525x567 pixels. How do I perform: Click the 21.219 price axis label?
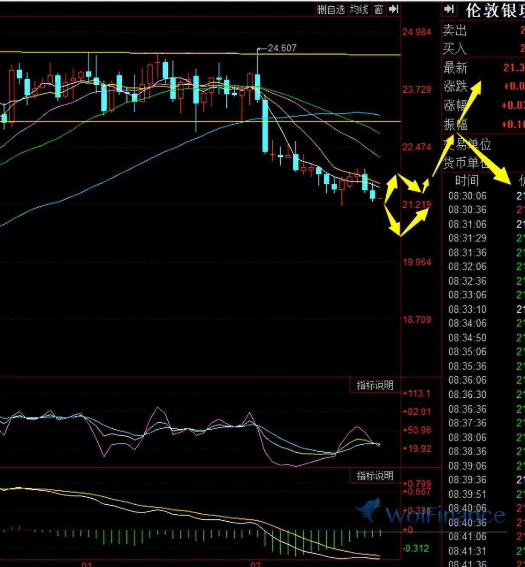pos(417,205)
